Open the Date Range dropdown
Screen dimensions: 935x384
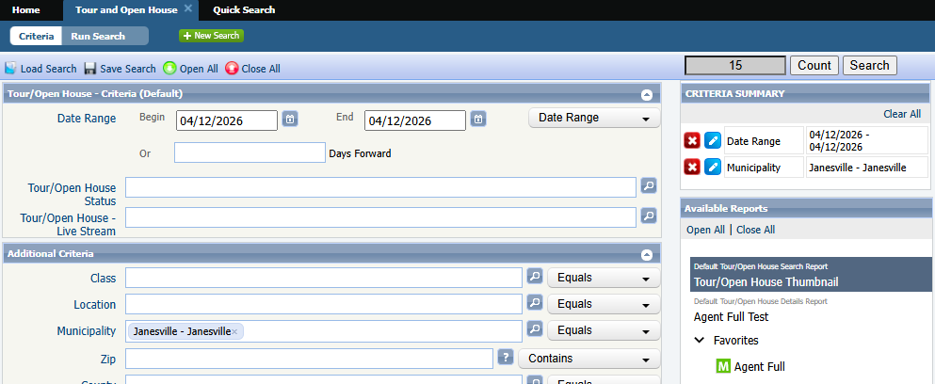pyautogui.click(x=593, y=119)
